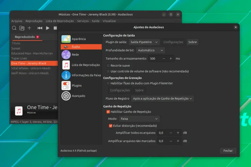The image size is (251, 167).
Task: Click the add files plus icon
Action: pos(29,28)
